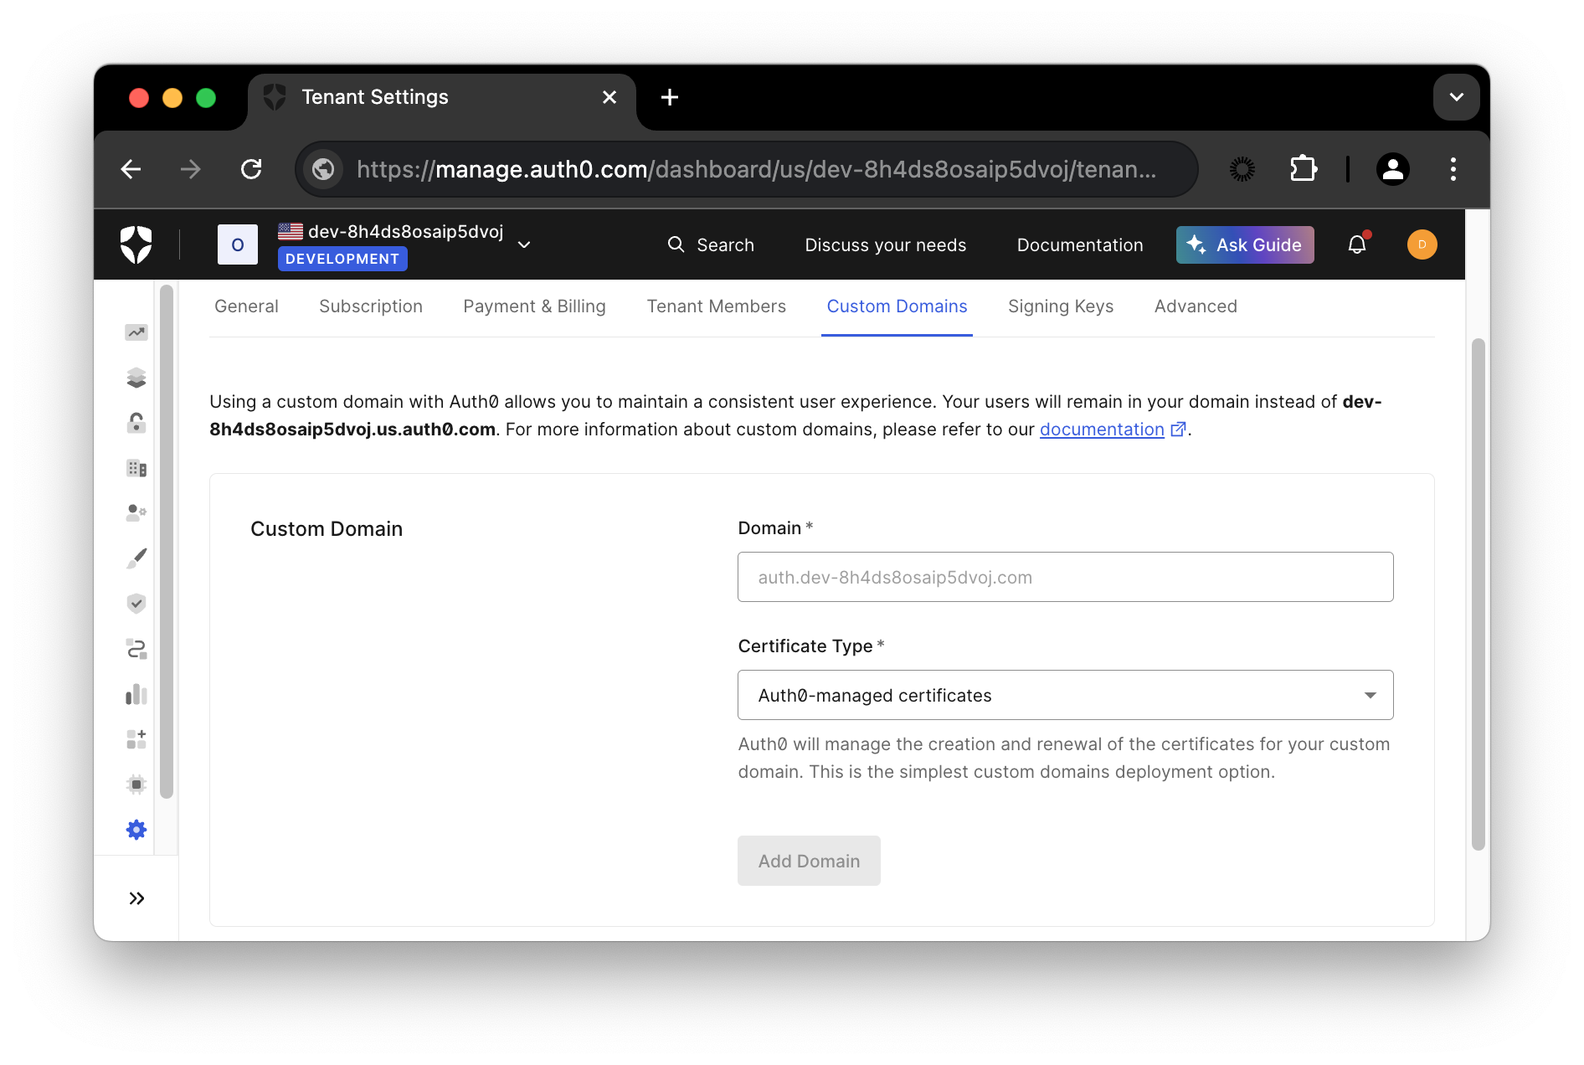Open the Documentation link in header
The image size is (1584, 1065).
tap(1080, 244)
